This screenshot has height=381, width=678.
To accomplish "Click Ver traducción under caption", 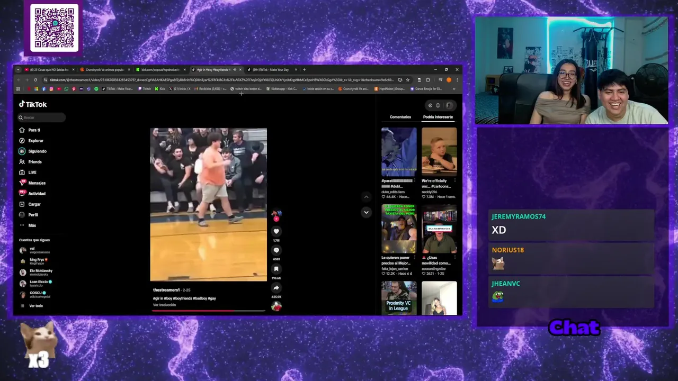I will pyautogui.click(x=164, y=305).
